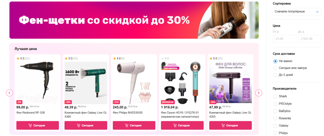Click cart icon under Galaxy Line GL 4360
Viewport: 324px width, 136px height.
click(78, 126)
